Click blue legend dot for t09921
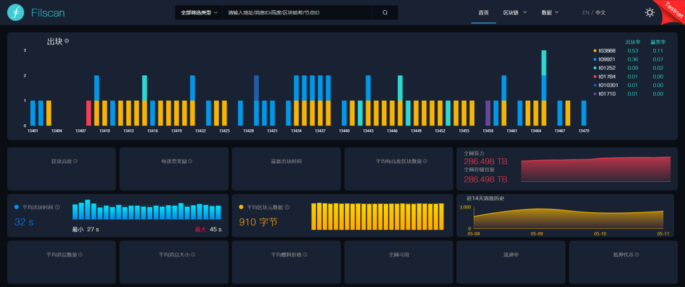Viewport: 685px width, 287px height. click(x=594, y=60)
